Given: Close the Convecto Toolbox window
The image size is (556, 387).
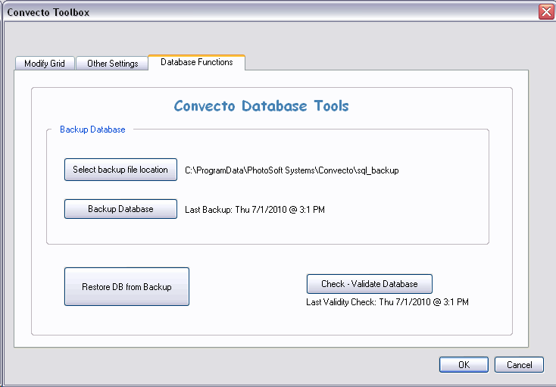Looking at the screenshot, I should [546, 12].
